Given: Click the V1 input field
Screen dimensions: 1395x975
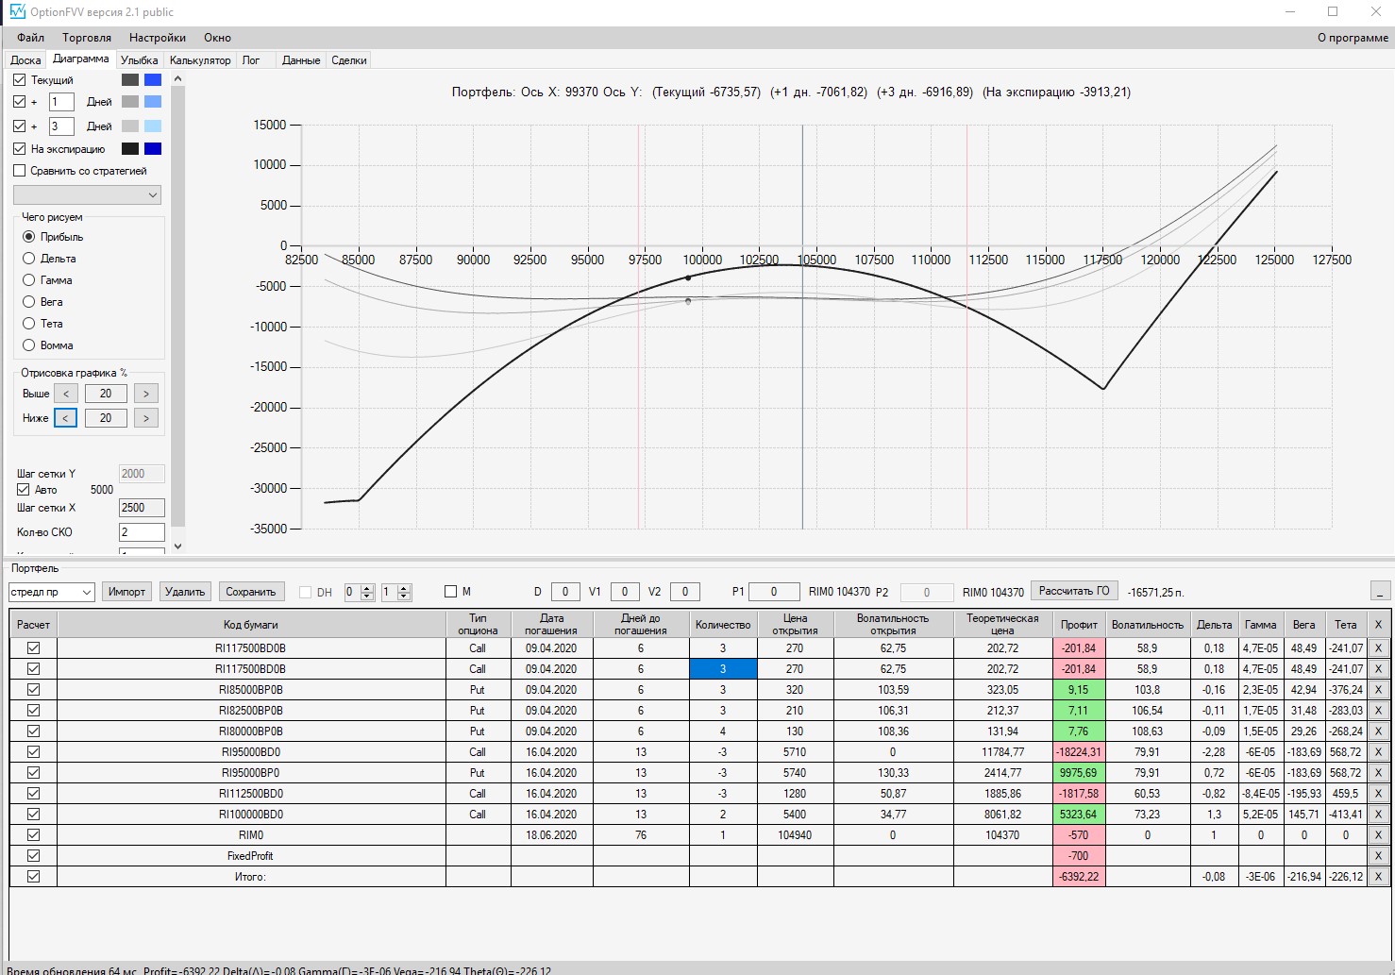Looking at the screenshot, I should 625,592.
